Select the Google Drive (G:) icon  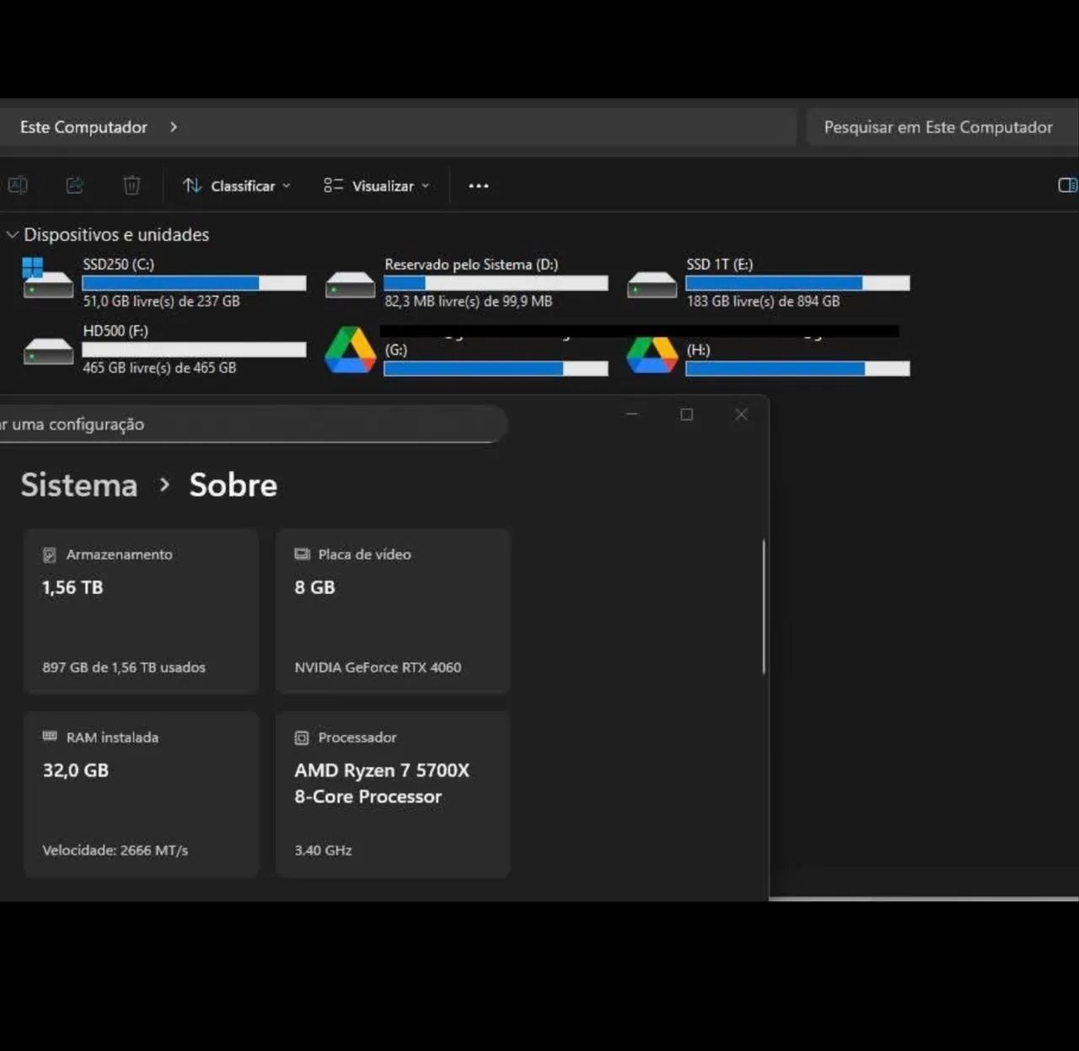350,350
